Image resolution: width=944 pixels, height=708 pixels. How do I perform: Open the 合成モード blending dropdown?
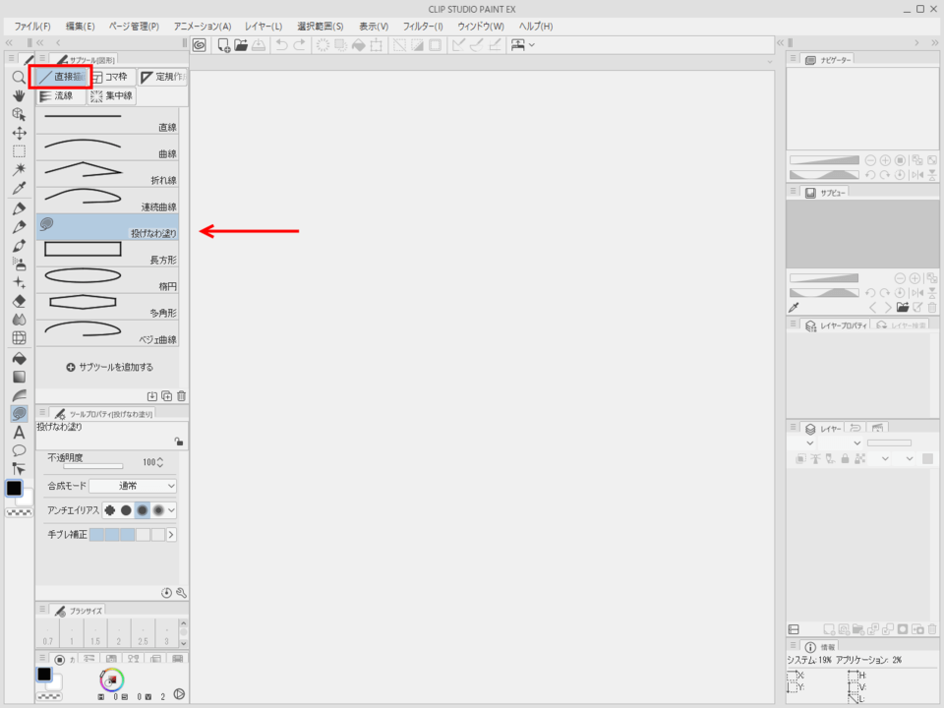point(133,486)
